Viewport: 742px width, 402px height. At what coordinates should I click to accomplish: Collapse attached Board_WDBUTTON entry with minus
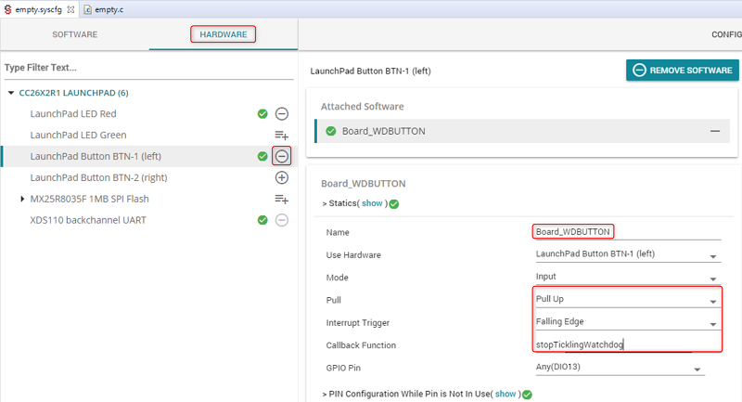pos(715,131)
